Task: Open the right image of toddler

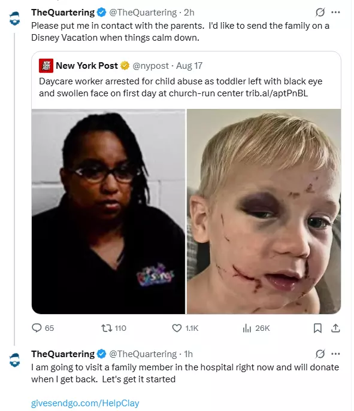Action: click(264, 211)
